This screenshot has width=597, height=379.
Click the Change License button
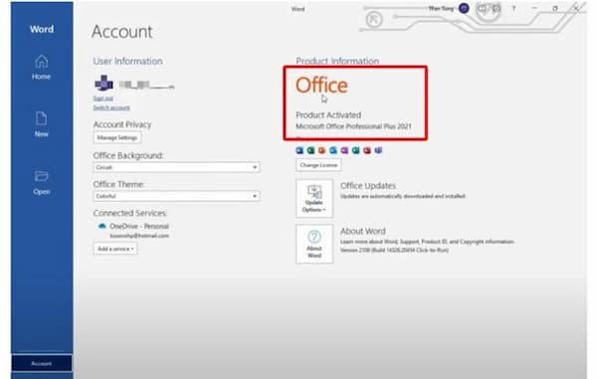318,165
